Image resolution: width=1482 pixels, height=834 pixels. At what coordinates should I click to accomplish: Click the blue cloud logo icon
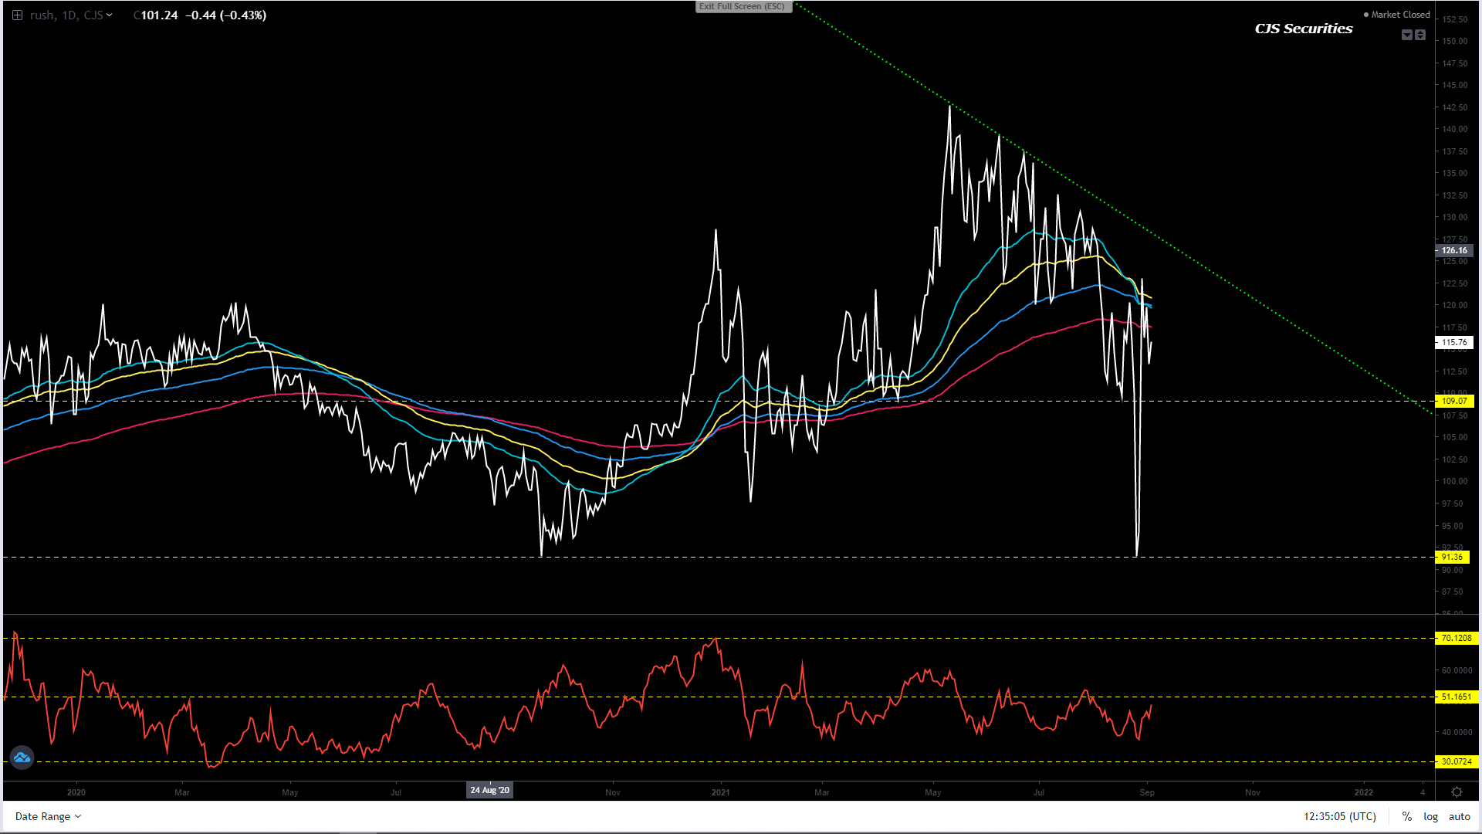coord(22,758)
